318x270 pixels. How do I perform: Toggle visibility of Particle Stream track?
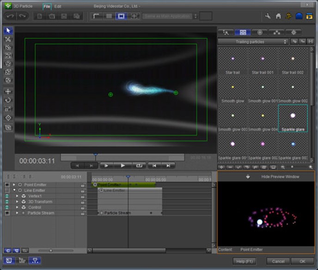click(x=7, y=213)
